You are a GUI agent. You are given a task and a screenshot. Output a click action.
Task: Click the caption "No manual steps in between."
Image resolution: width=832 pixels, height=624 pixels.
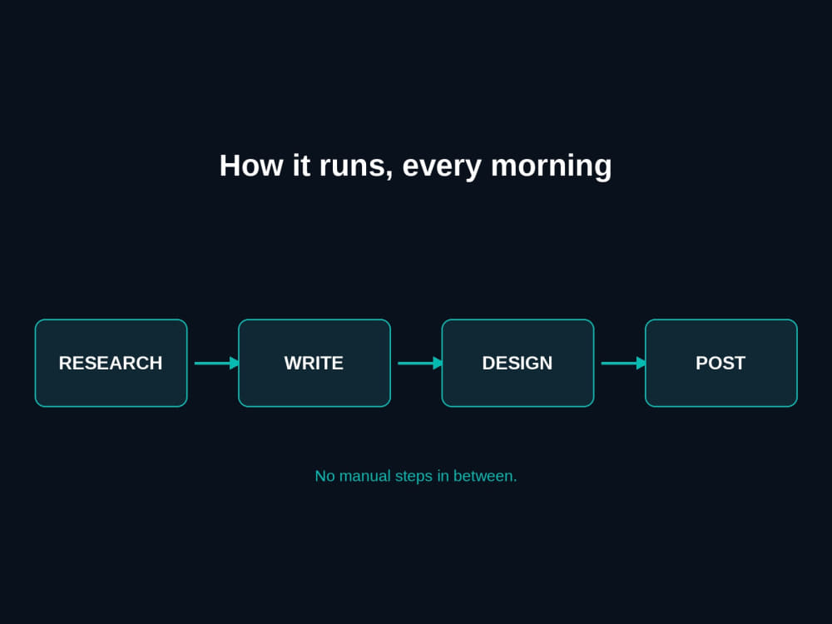(415, 476)
